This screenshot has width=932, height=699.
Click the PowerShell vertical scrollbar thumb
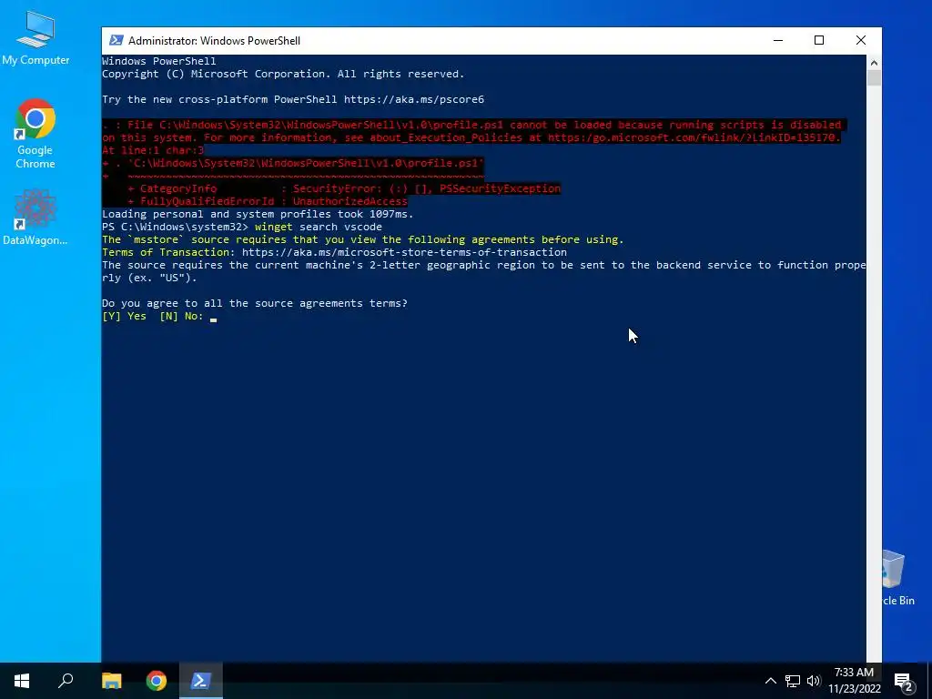[874, 78]
